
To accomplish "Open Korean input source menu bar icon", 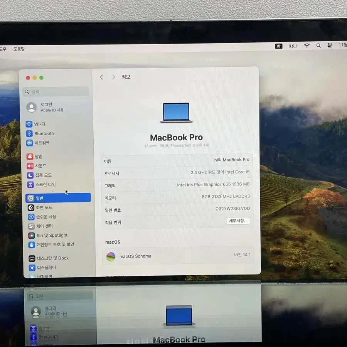I will (279, 46).
